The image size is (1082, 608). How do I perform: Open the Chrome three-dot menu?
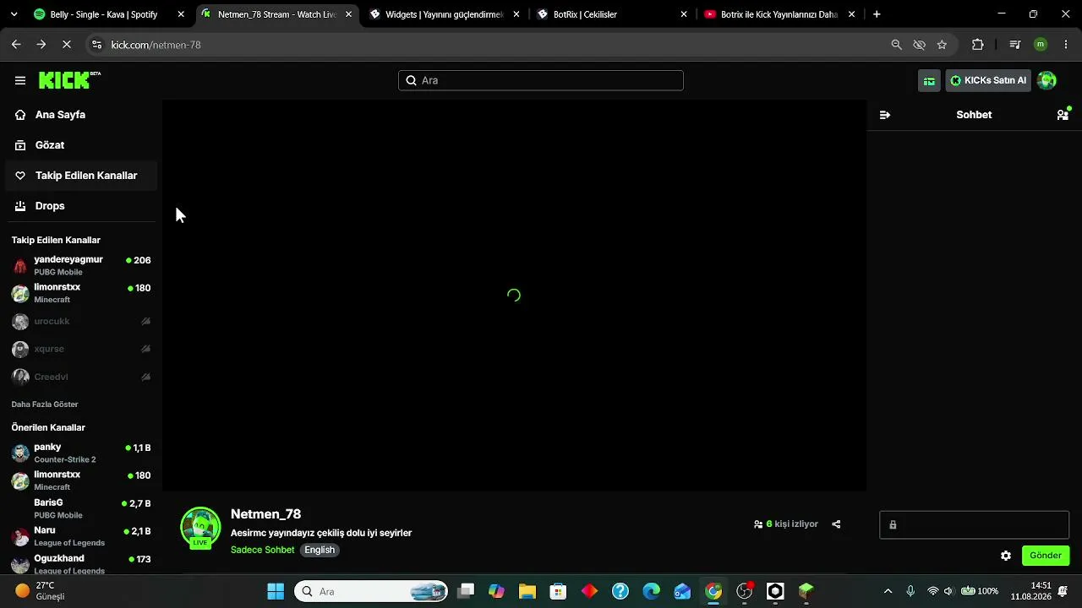(x=1066, y=45)
